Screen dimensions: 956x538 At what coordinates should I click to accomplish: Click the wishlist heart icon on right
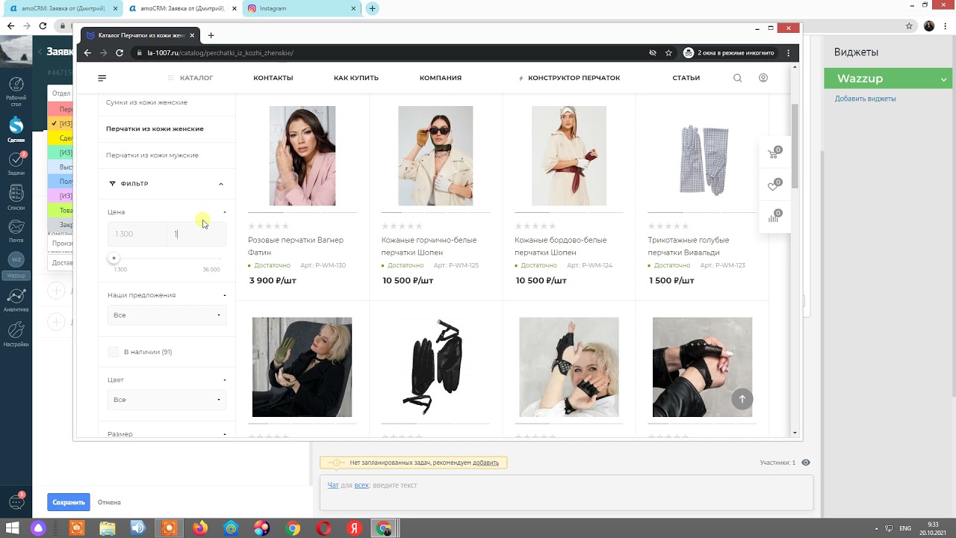coord(774,186)
